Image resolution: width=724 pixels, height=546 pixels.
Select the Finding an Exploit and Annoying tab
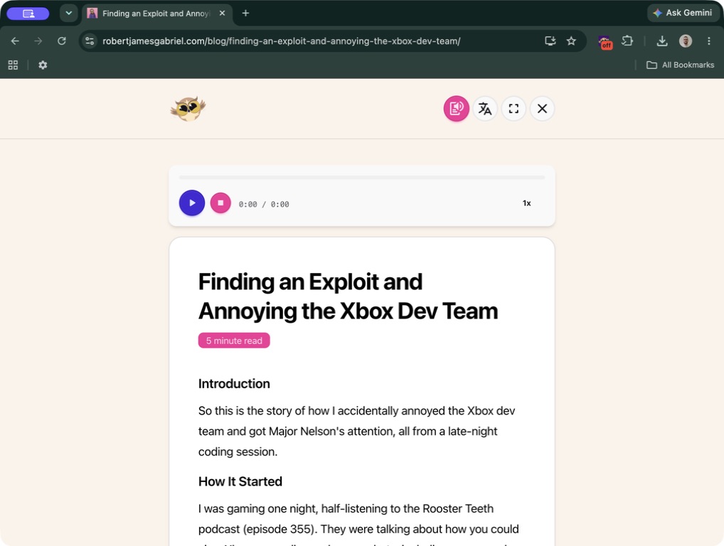(x=156, y=14)
